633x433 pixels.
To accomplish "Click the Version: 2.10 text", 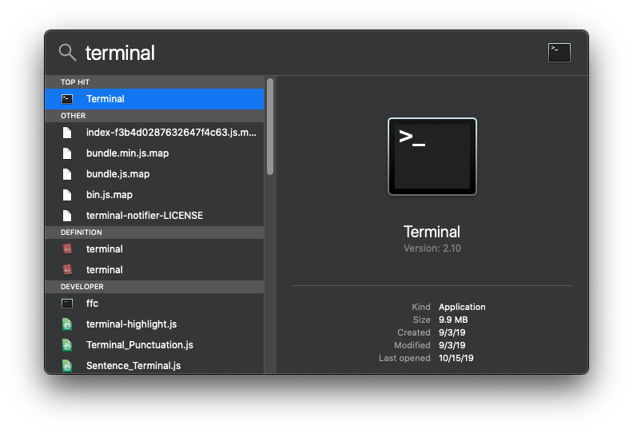I will pyautogui.click(x=432, y=248).
